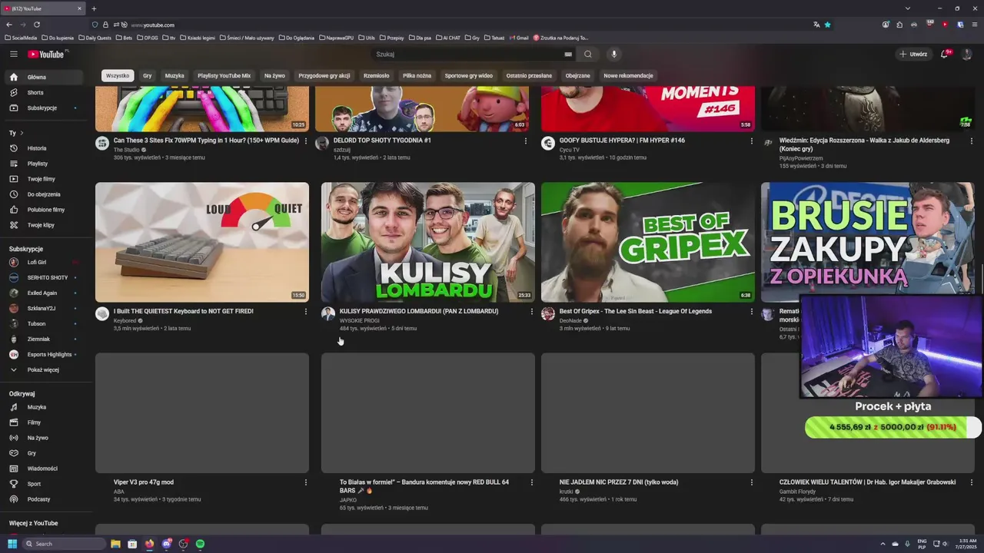Expand Pokaż więcej subscriptions
Image resolution: width=984 pixels, height=553 pixels.
[42, 369]
